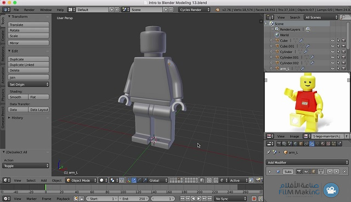Open the Object Data tab (triangle mesh)
The height and width of the screenshot is (202, 351).
click(x=317, y=143)
